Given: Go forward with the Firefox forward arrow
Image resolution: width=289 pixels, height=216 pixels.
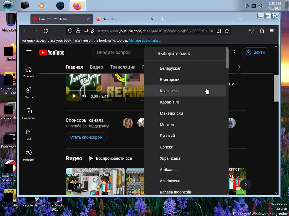Looking at the screenshot, I should [36, 31].
